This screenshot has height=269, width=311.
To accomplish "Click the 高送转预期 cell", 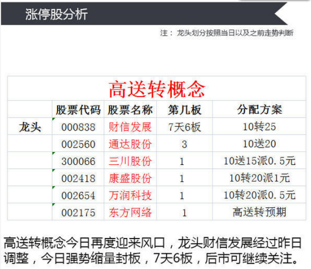I will tap(260, 212).
